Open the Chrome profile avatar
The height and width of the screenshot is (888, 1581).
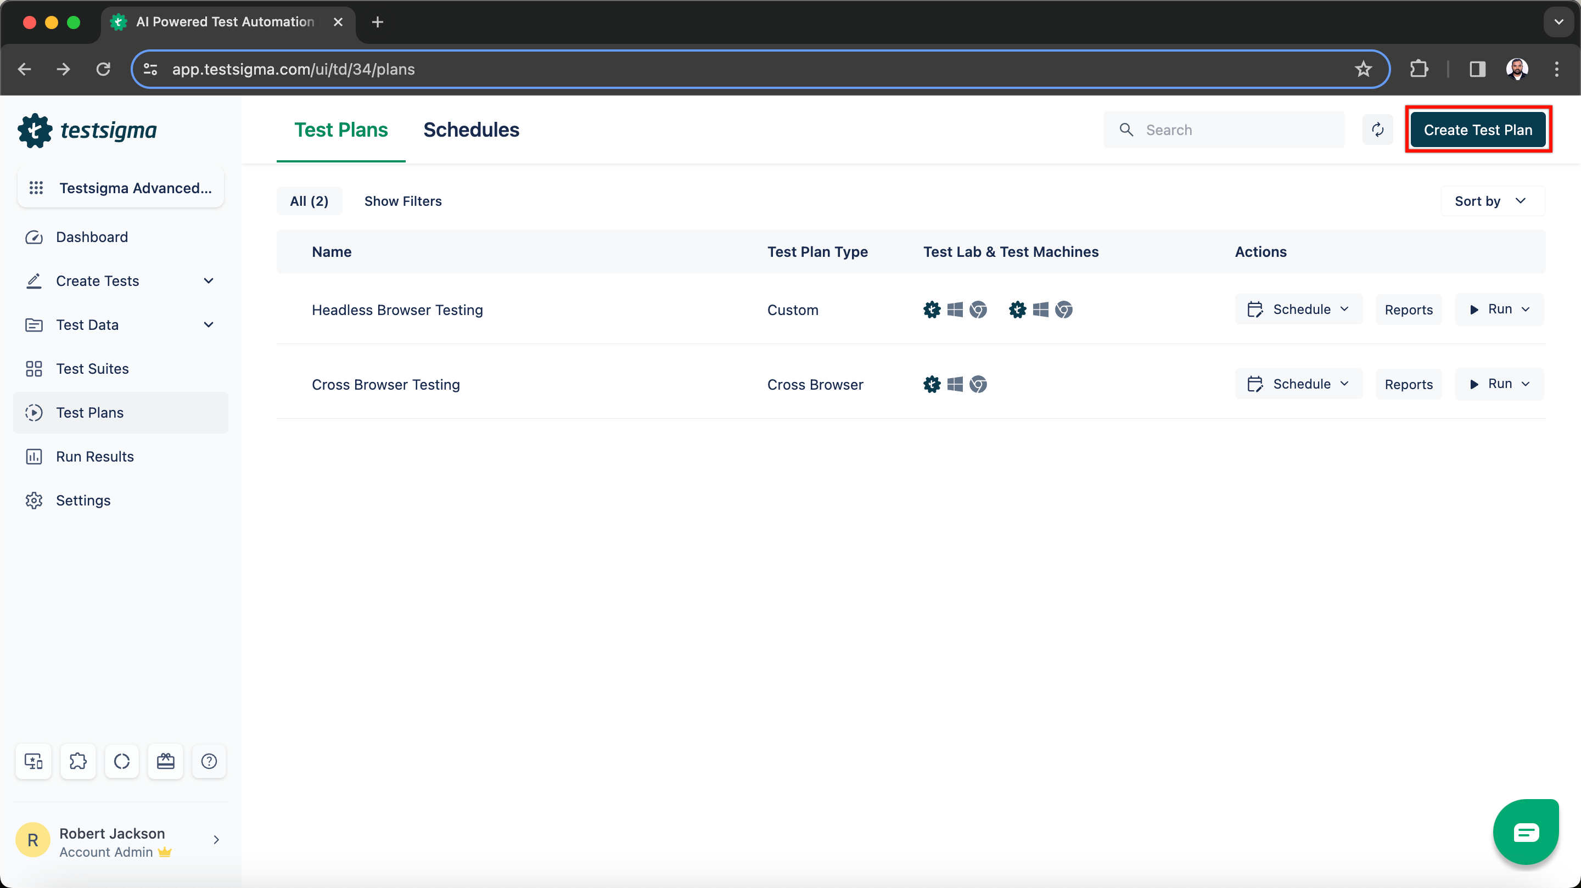pos(1517,69)
